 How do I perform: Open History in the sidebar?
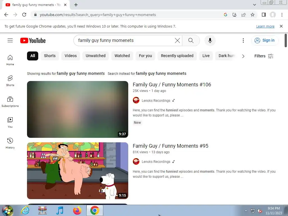click(10, 143)
